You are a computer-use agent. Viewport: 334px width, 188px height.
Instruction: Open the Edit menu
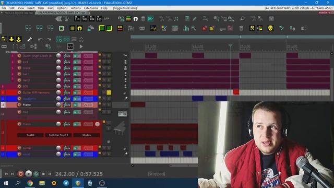[12, 8]
